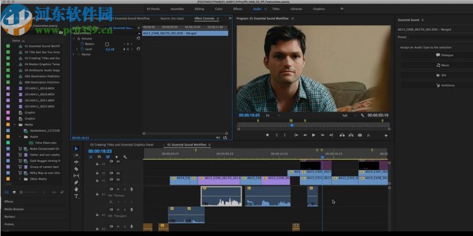
Task: Select the Selection arrow tool
Action: click(76, 149)
